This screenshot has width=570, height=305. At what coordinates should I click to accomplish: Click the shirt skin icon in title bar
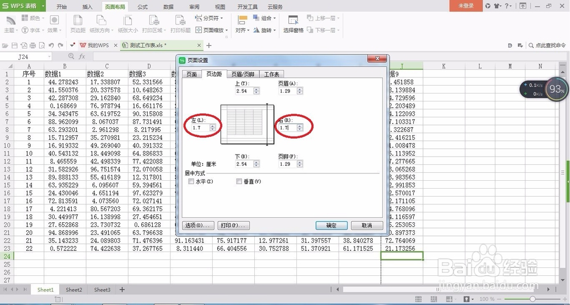pos(496,6)
